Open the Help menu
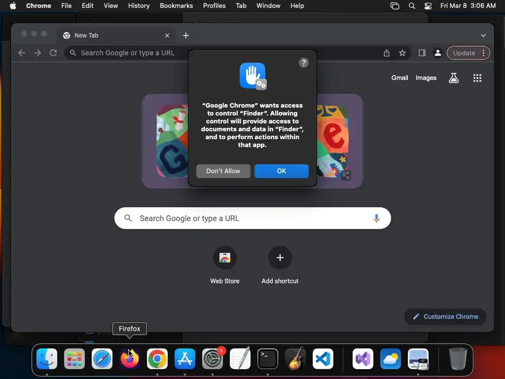Viewport: 505px width, 379px height. tap(297, 6)
